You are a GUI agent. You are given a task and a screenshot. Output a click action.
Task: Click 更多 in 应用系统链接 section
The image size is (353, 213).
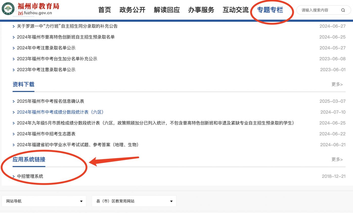(337, 160)
